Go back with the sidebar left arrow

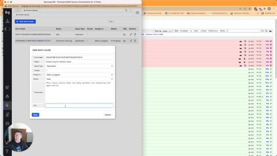pos(6,29)
